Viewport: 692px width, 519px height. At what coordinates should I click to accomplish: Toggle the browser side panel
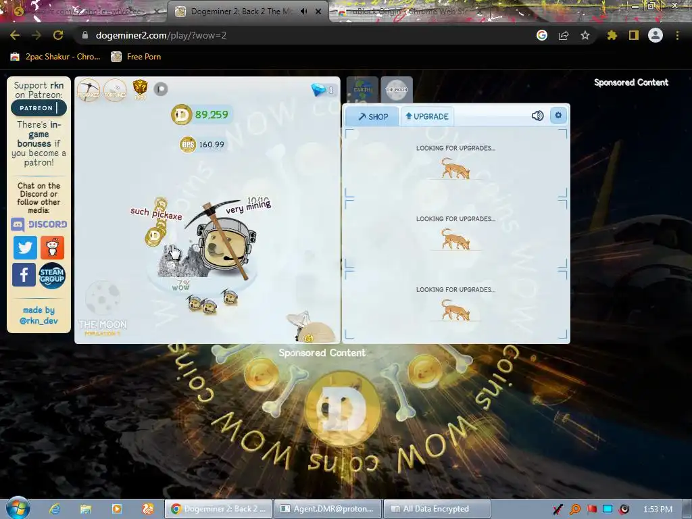point(634,35)
